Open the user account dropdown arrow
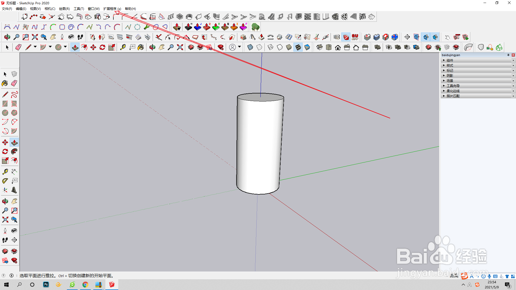Viewport: 516px width, 290px height. (x=239, y=47)
